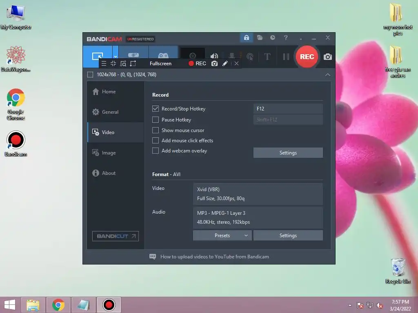Toggle the mouse cursor effects toolbar icon

(x=250, y=56)
